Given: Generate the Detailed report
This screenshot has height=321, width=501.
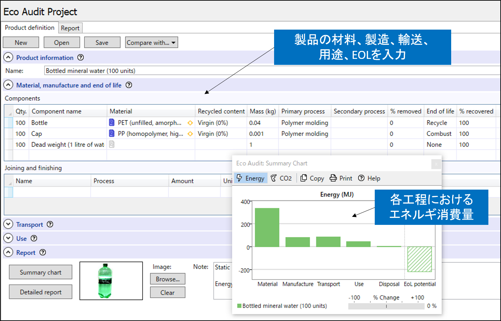Looking at the screenshot, I should tap(41, 292).
